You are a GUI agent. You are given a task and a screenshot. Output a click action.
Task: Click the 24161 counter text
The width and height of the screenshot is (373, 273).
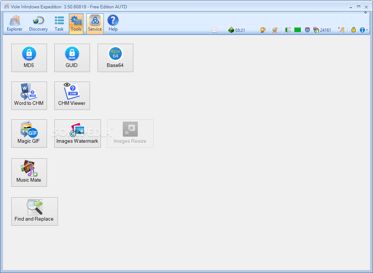point(325,30)
